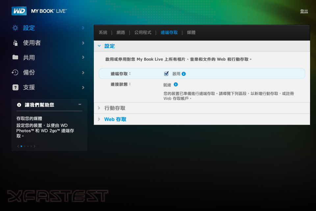
Task: Select the 遠端存取 tab
Action: 169,33
